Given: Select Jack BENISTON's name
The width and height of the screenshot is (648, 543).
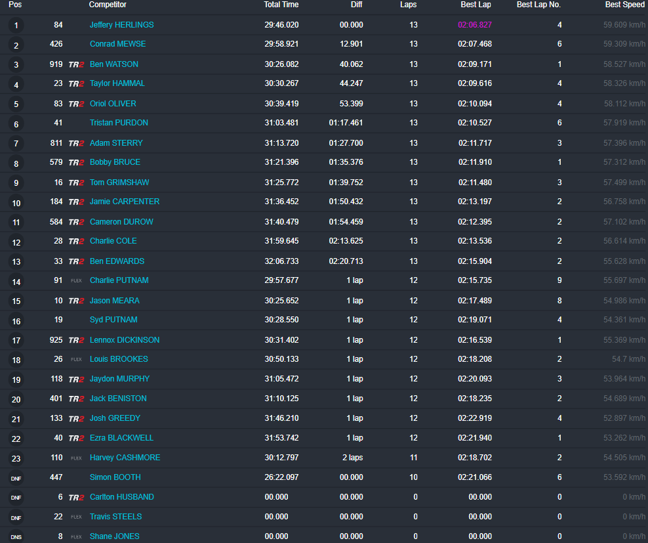Looking at the screenshot, I should click(x=118, y=398).
